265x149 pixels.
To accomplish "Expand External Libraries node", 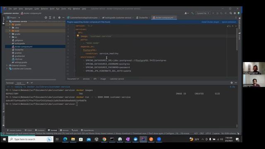I will [x=7, y=65].
